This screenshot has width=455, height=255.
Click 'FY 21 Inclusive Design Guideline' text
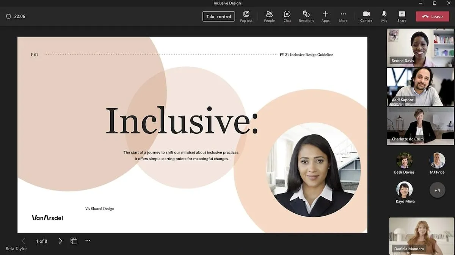(306, 55)
